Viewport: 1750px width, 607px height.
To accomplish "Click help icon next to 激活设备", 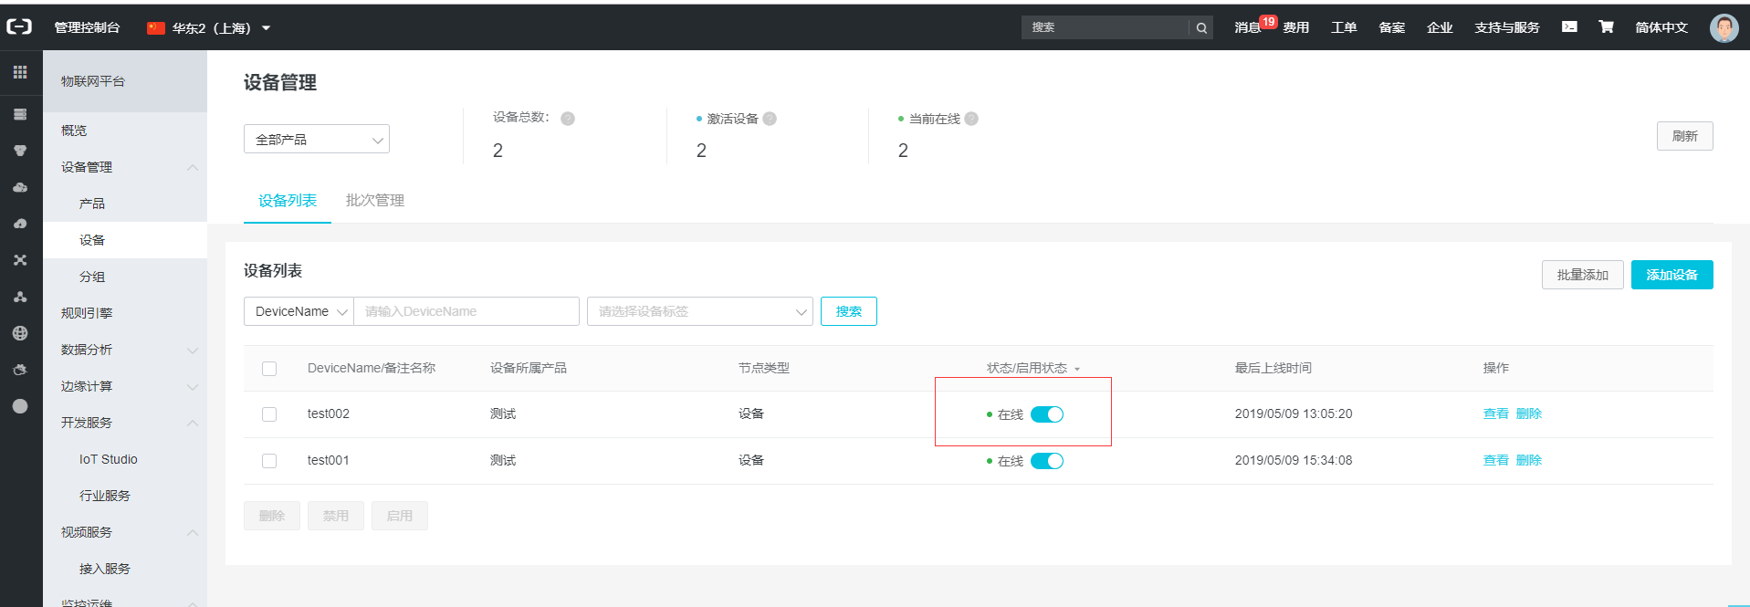I will (x=770, y=119).
